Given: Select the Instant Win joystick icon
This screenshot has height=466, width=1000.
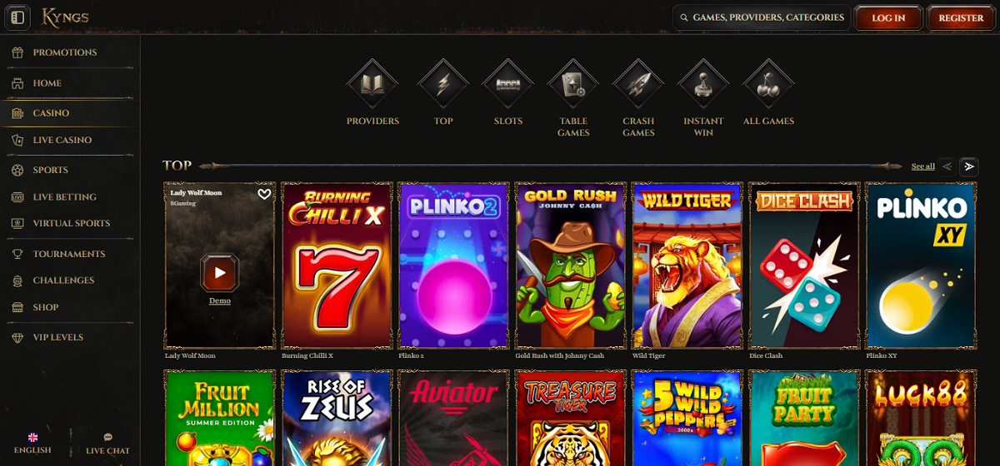Looking at the screenshot, I should point(703,84).
